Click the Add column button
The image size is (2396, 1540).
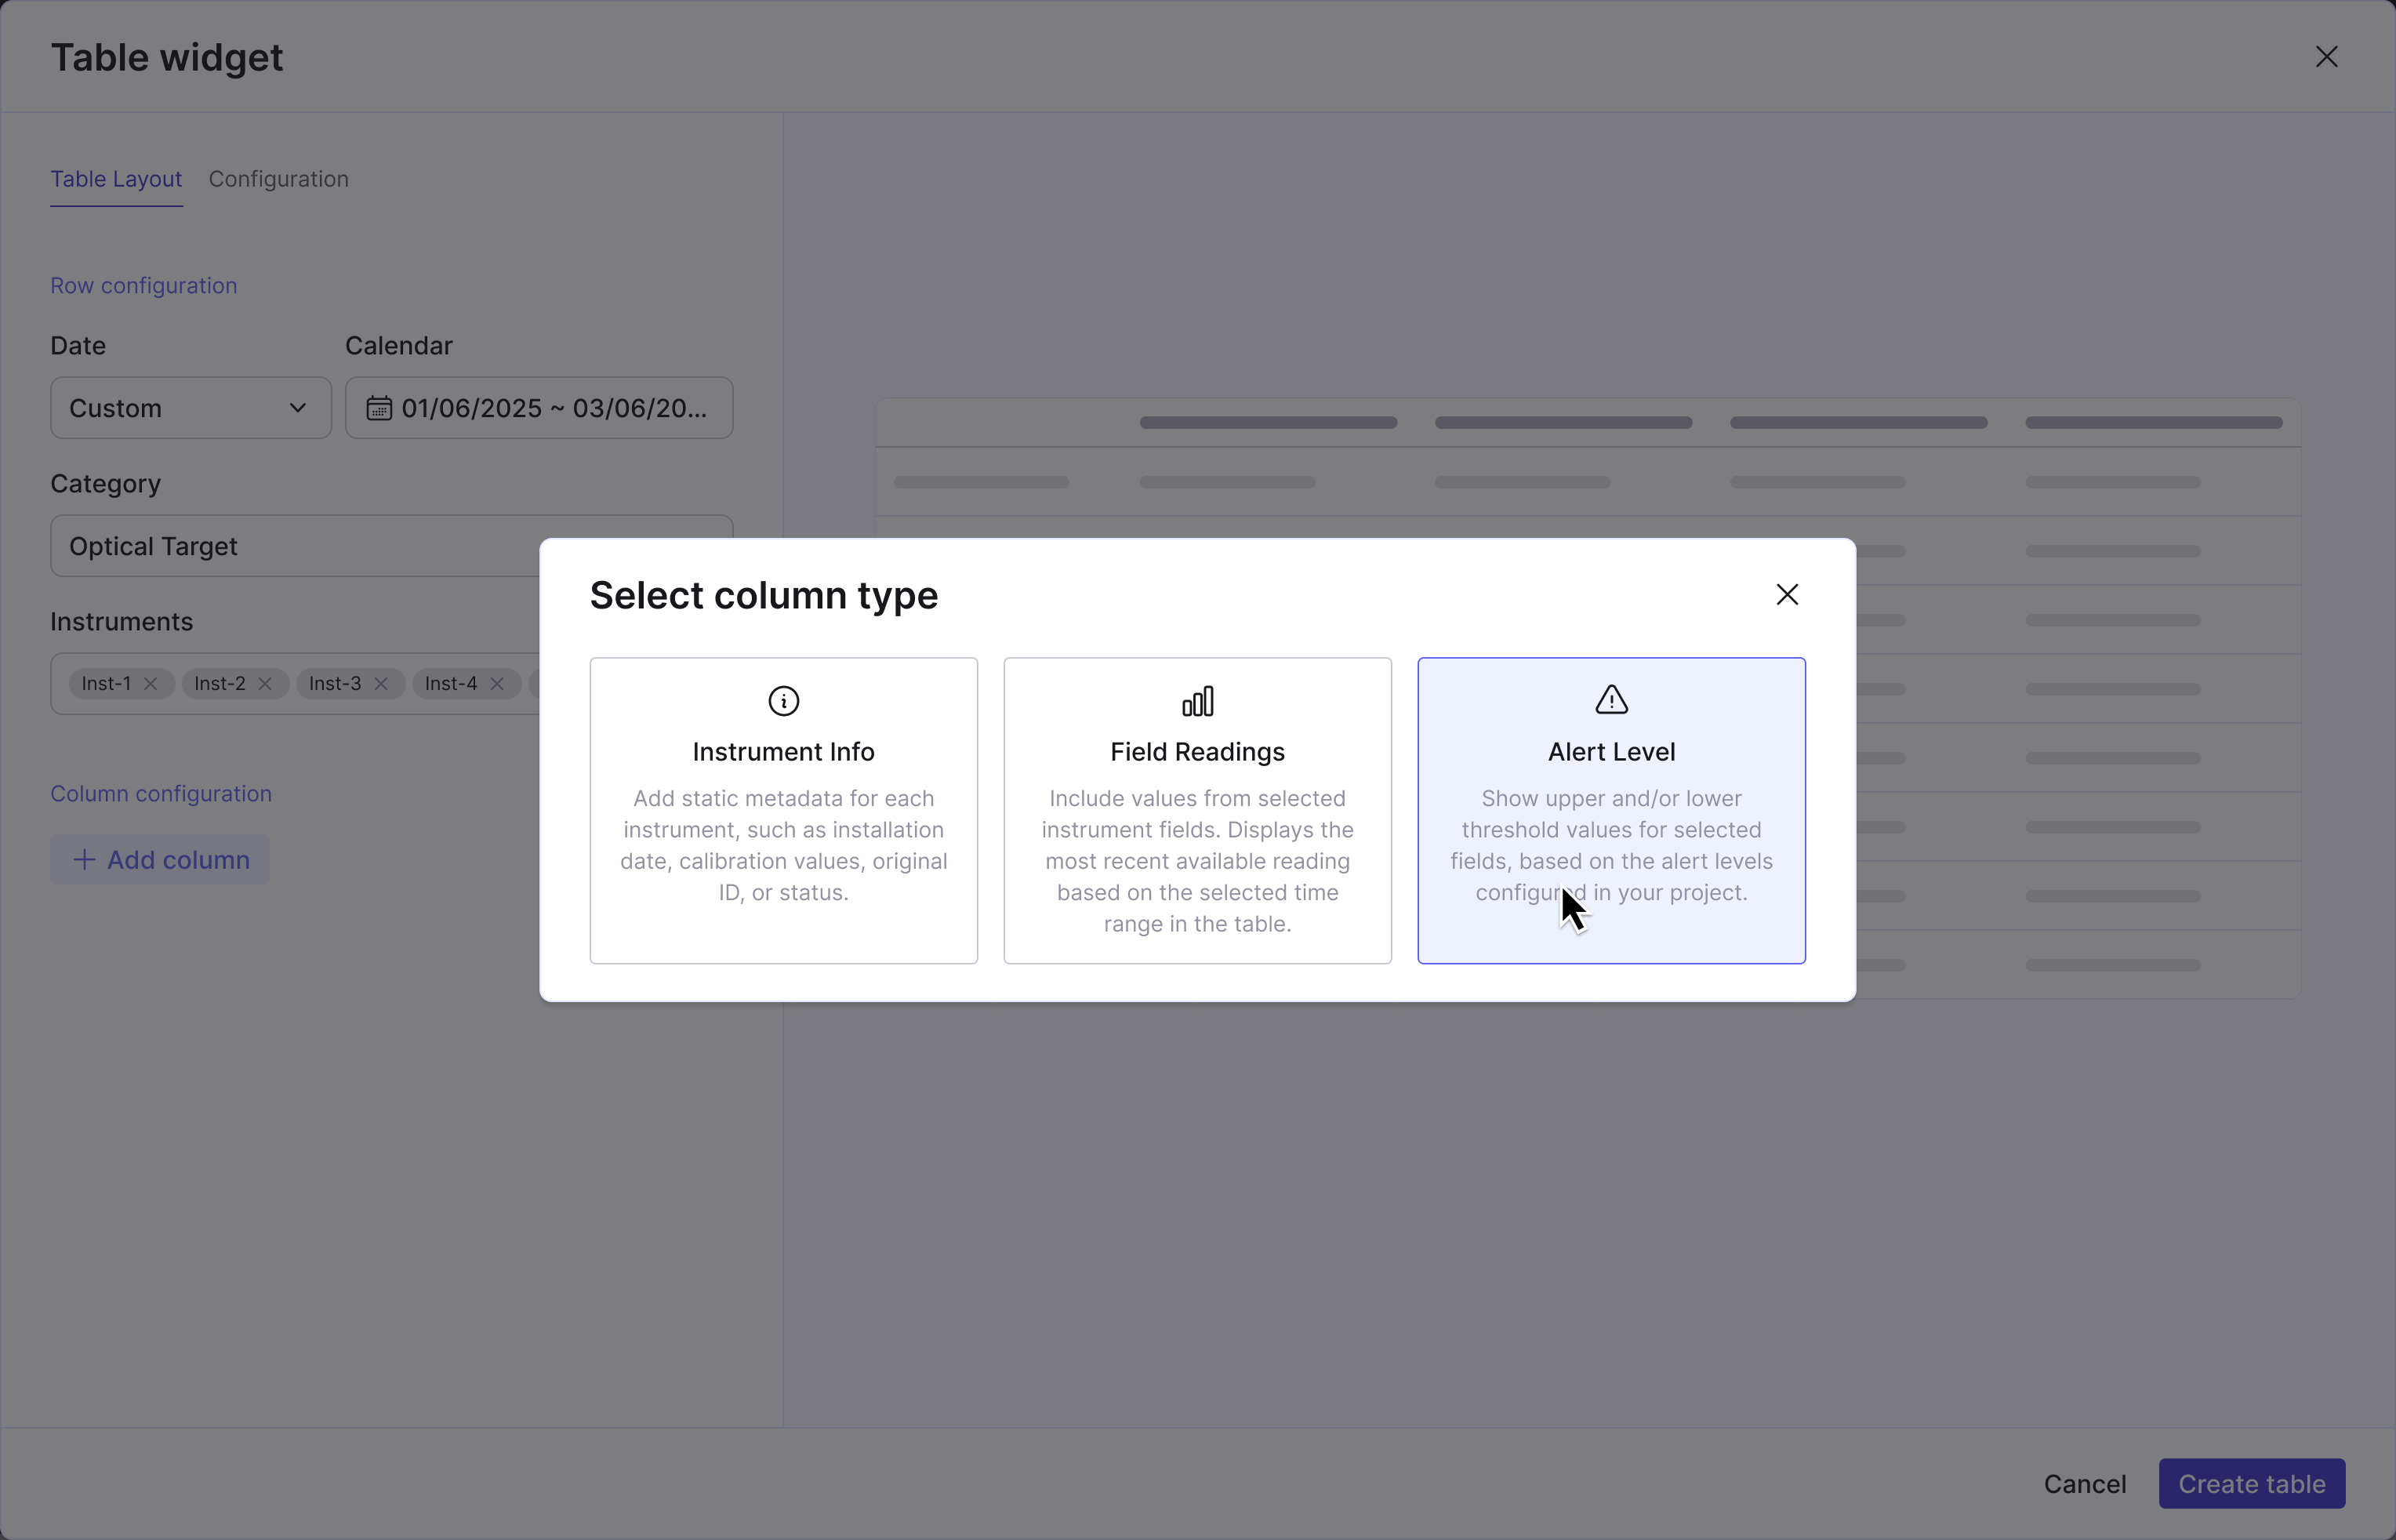(x=160, y=860)
